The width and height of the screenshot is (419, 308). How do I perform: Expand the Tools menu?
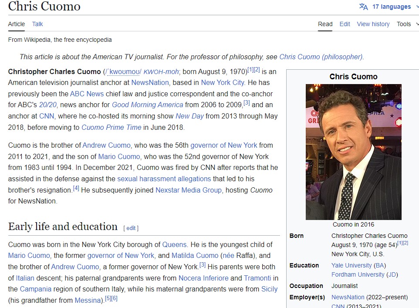(407, 24)
